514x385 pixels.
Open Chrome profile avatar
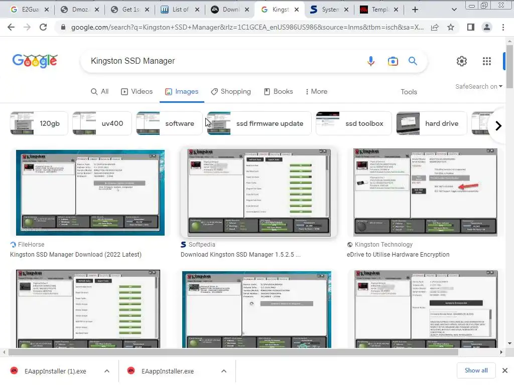click(487, 27)
